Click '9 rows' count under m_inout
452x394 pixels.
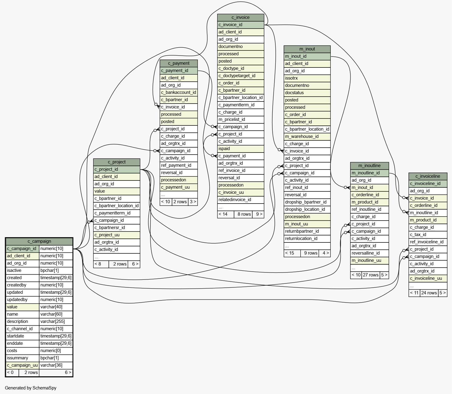(x=310, y=253)
